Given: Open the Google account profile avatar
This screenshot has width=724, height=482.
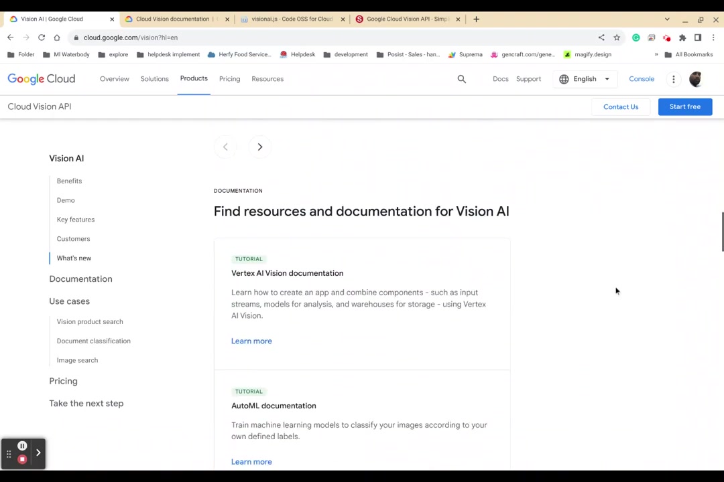Looking at the screenshot, I should pos(695,78).
